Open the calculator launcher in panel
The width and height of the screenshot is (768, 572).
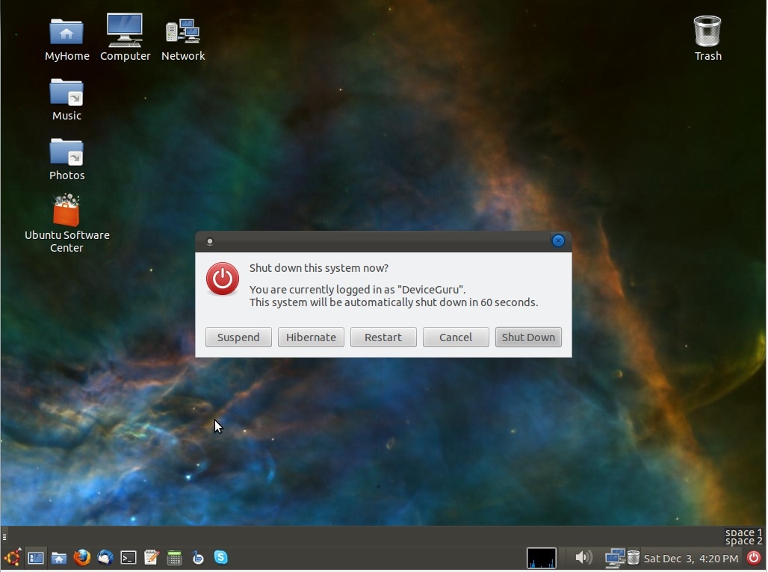pyautogui.click(x=174, y=558)
